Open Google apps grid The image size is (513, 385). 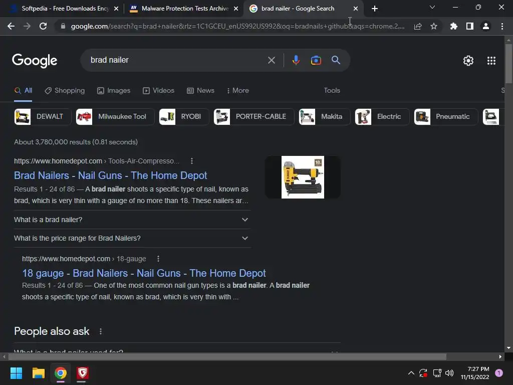click(491, 61)
